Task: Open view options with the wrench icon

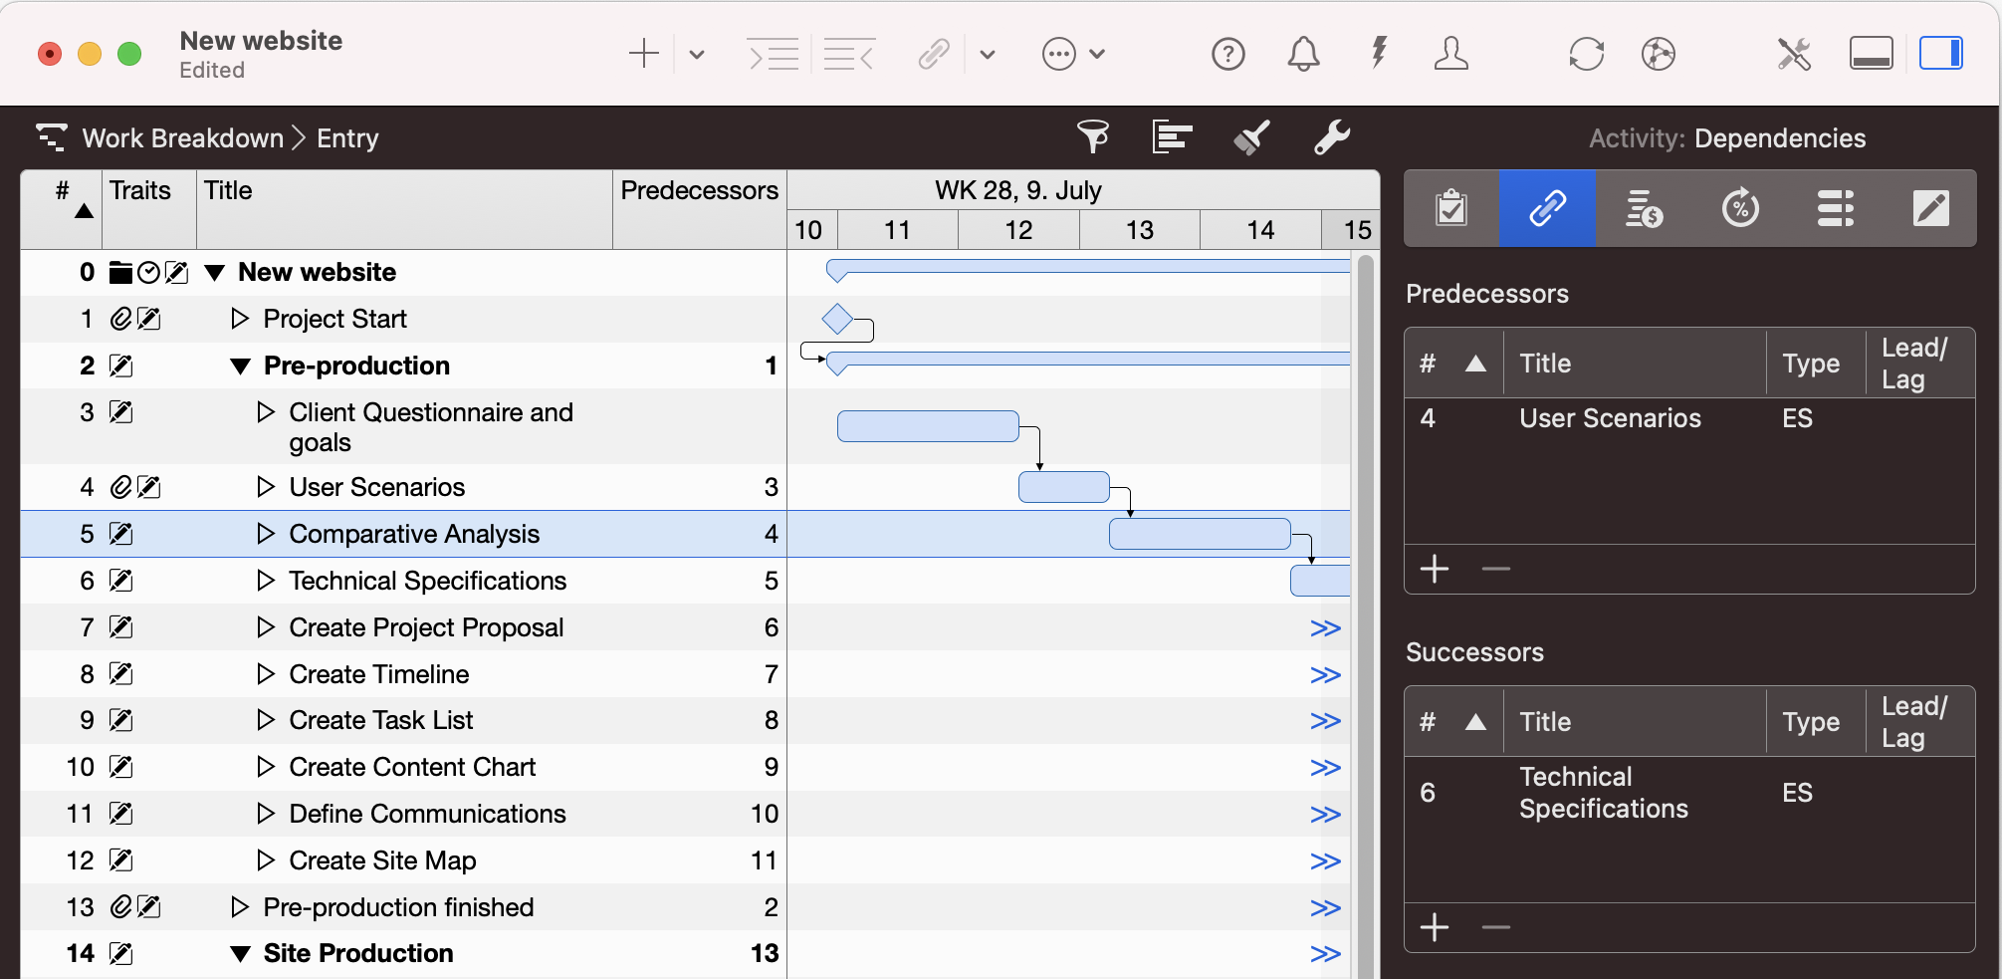Action: click(x=1332, y=137)
